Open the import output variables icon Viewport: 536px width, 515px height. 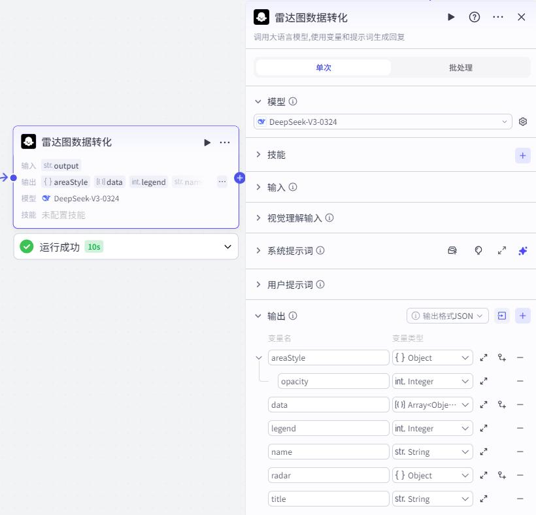(x=501, y=316)
